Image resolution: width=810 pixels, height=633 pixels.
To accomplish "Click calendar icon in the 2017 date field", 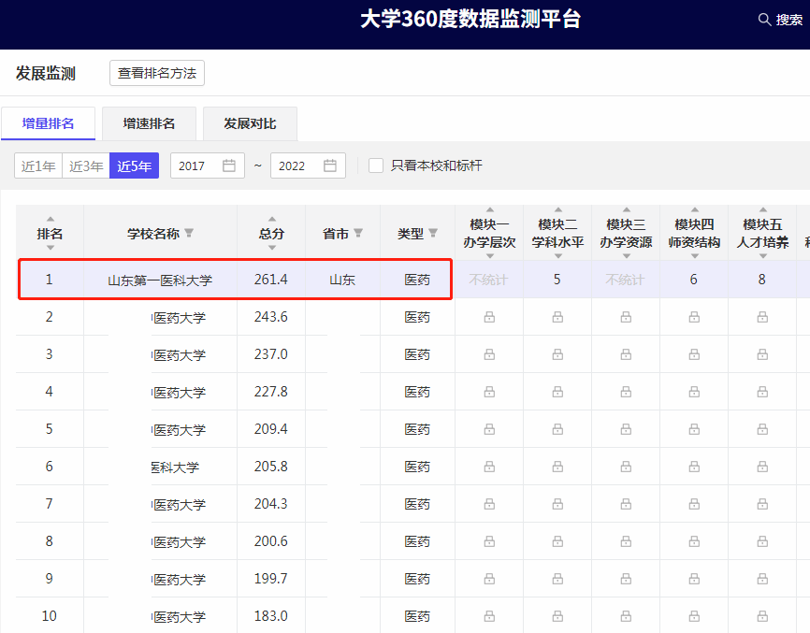I will coord(229,165).
